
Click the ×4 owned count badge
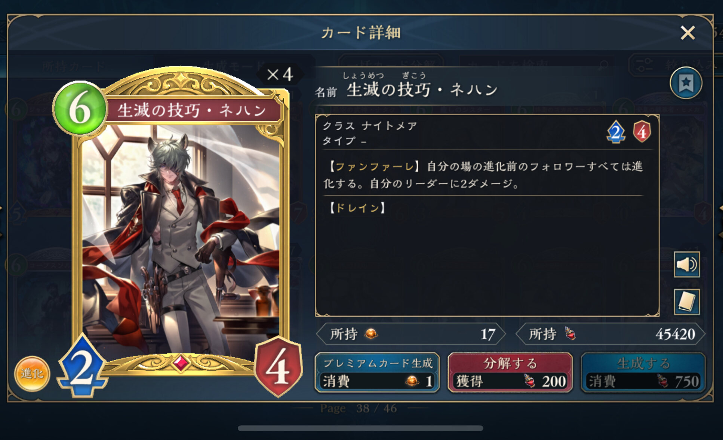click(280, 75)
